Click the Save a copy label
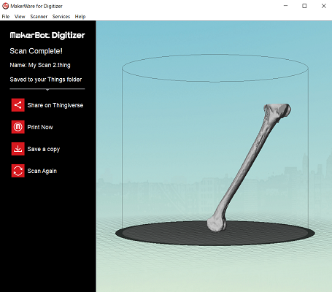Image resolution: width=332 pixels, height=292 pixels. click(44, 149)
